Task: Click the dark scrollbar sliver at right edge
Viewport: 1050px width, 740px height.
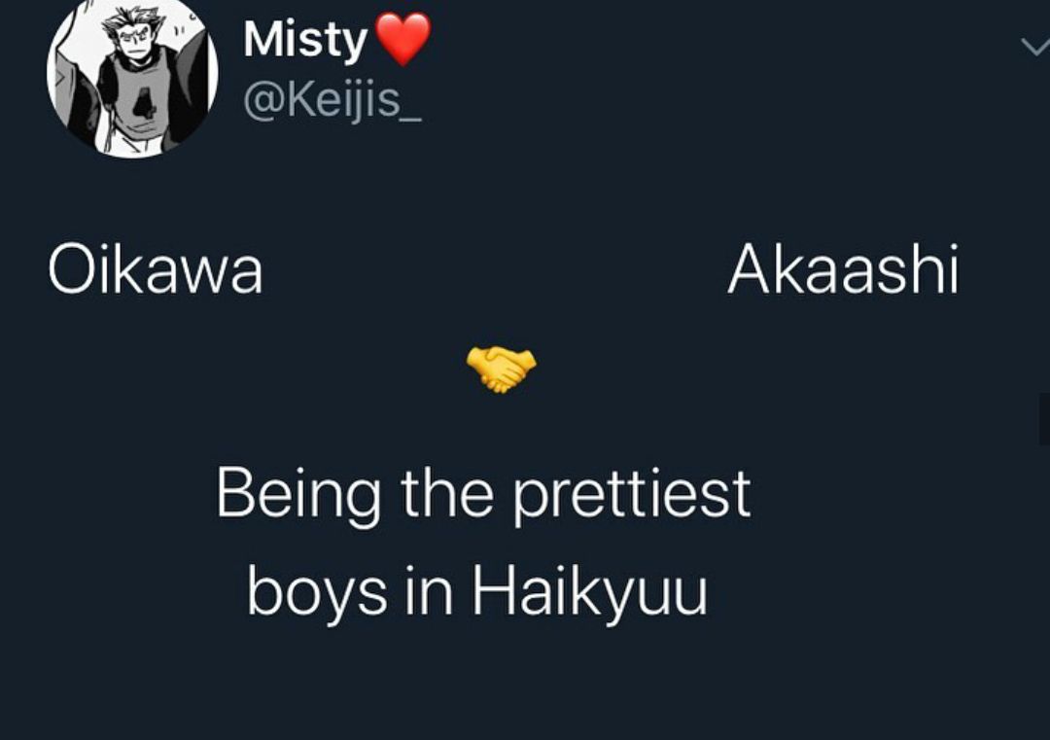Action: point(1044,419)
